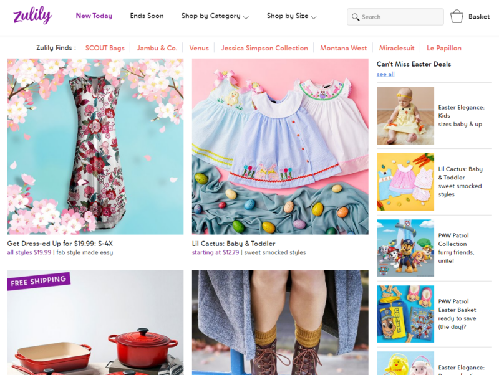The image size is (499, 375).
Task: Open Lil Cactus: Baby & Toddler title
Action: click(x=233, y=244)
